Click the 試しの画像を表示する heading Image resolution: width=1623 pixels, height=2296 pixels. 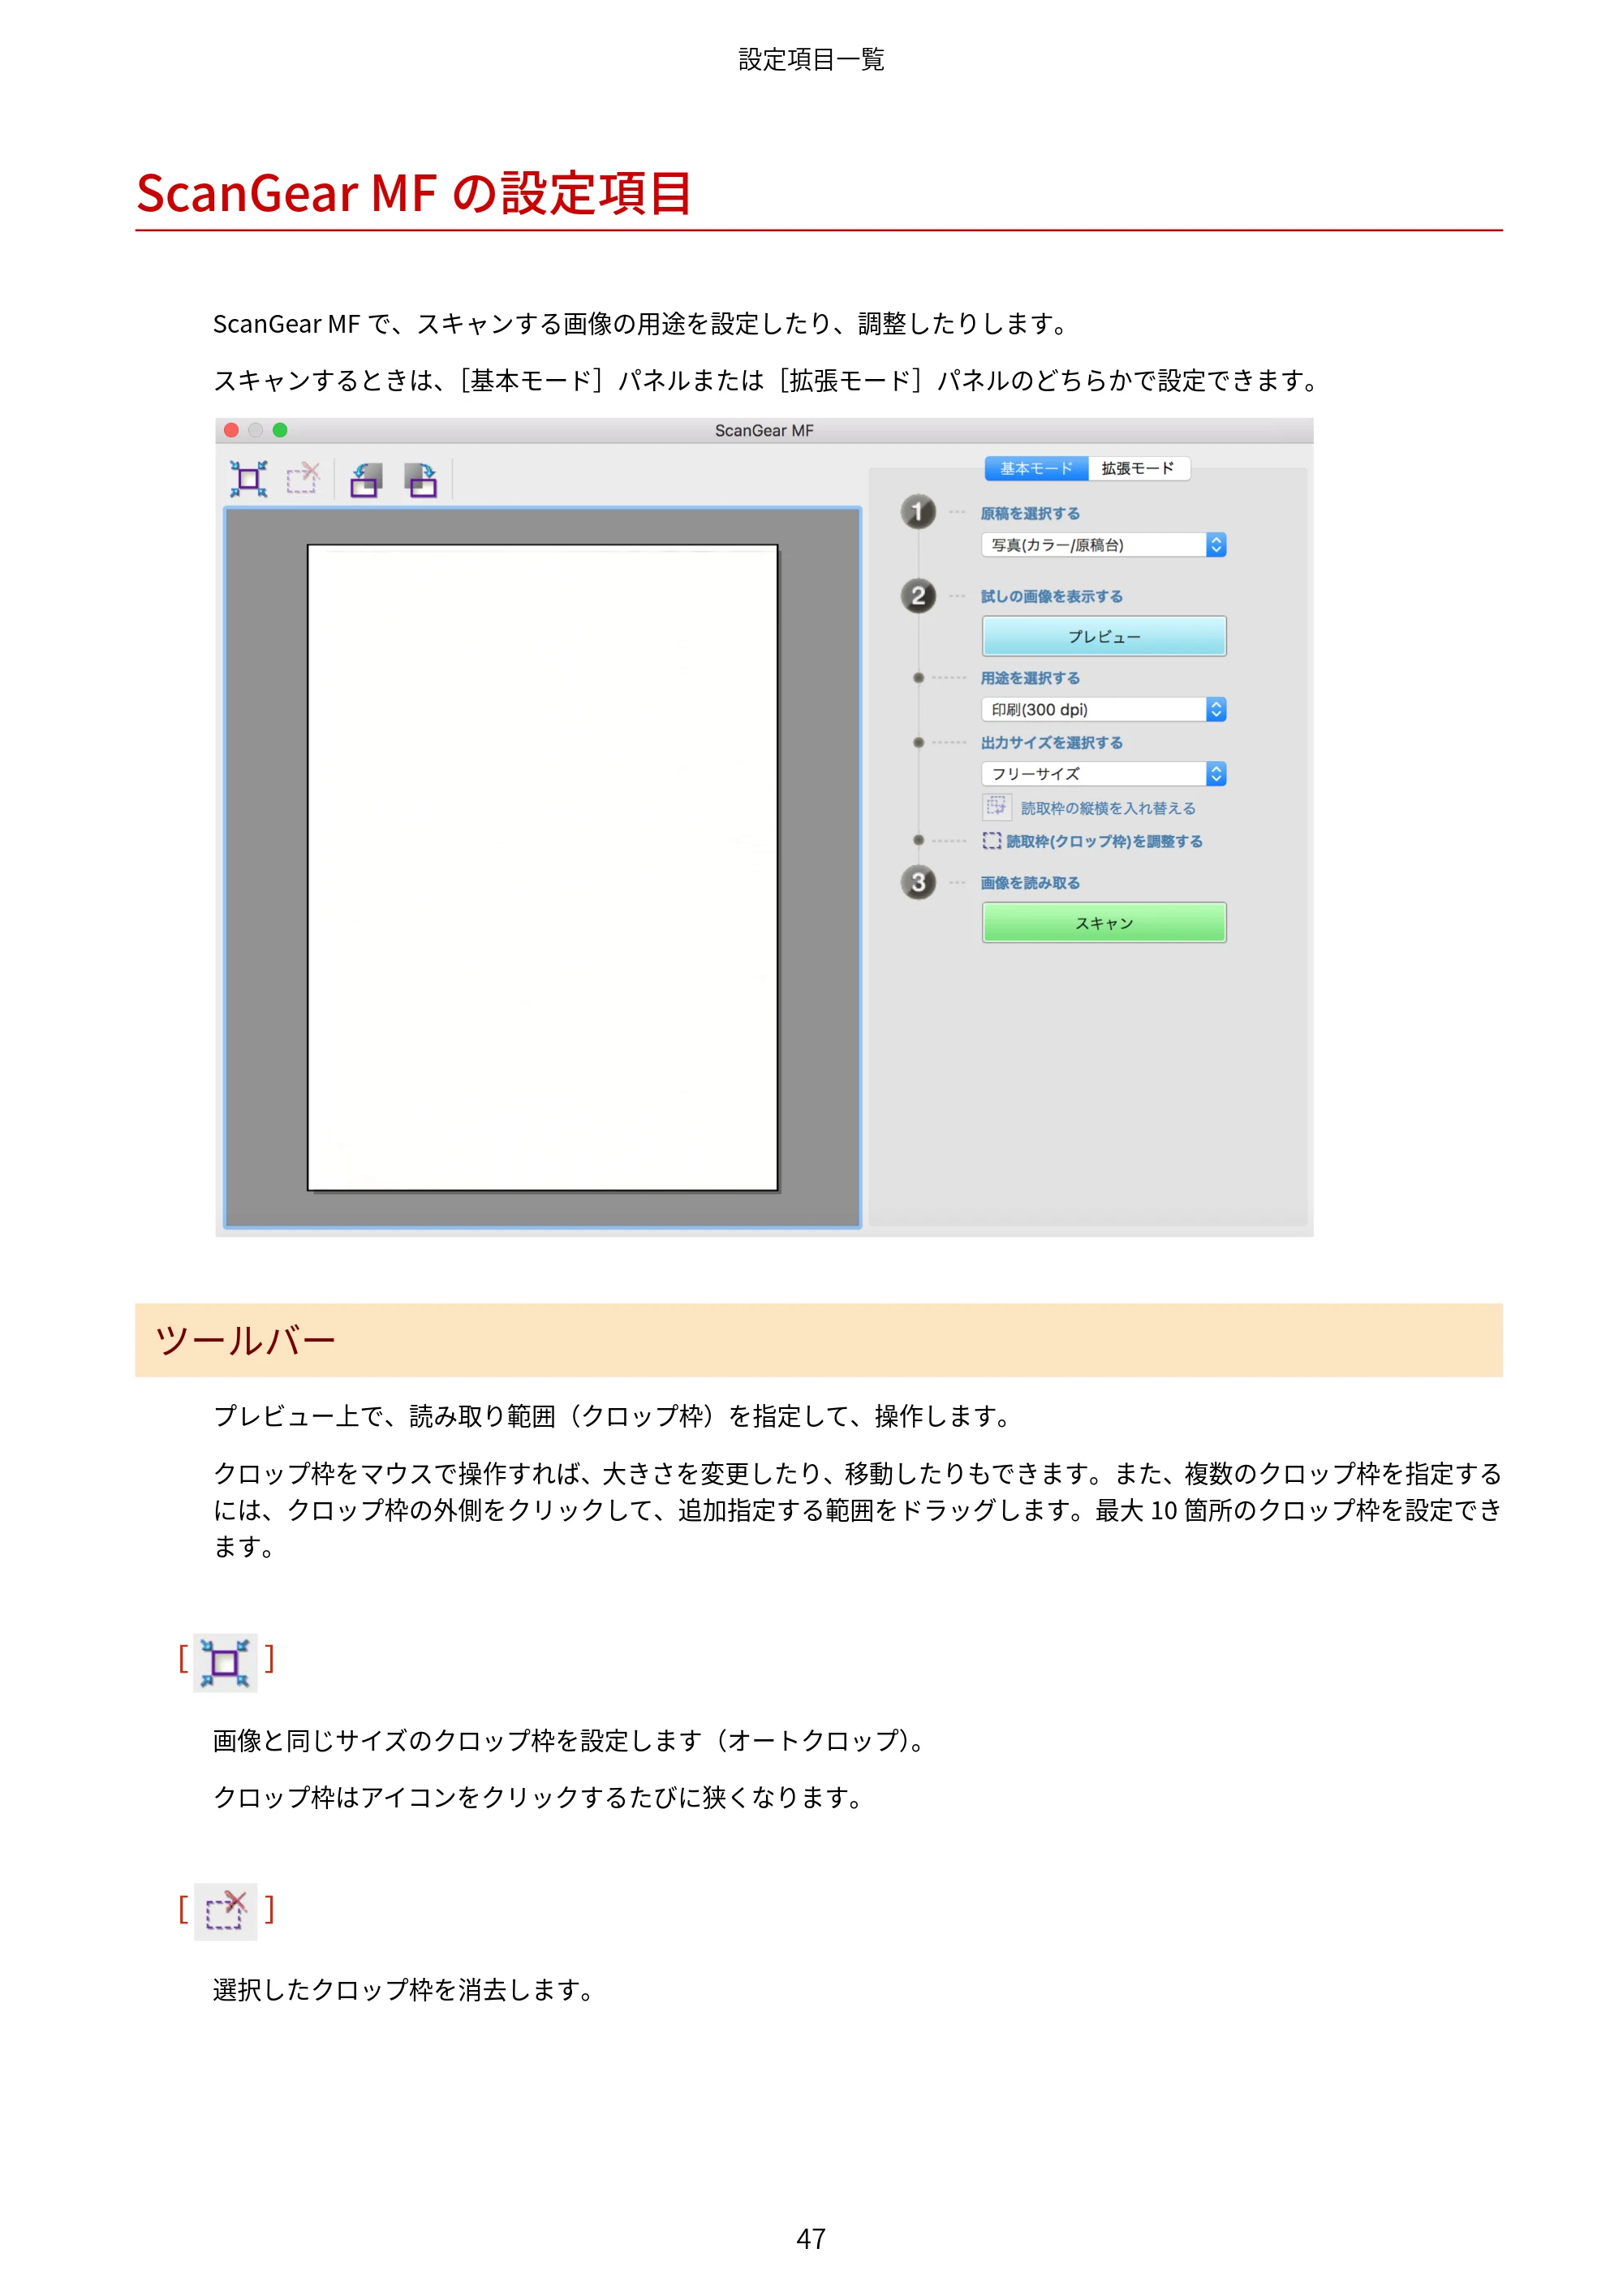click(1051, 596)
